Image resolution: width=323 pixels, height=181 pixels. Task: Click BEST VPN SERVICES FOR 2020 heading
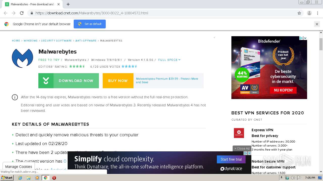coord(267,113)
